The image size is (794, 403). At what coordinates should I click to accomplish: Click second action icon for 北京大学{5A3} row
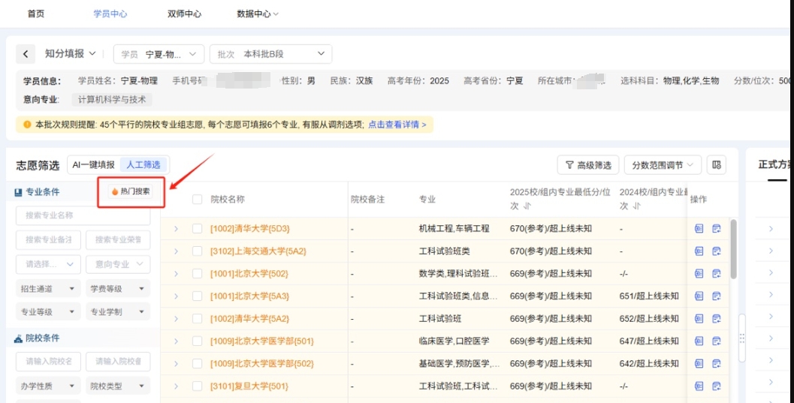(x=716, y=296)
